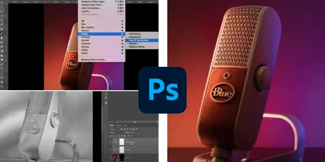This screenshot has height=162, width=325.
Task: Toggle lock position icon
Action: (x=119, y=136)
